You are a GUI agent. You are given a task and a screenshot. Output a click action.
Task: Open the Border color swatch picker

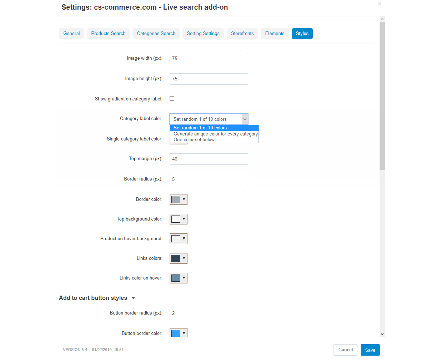[178, 199]
